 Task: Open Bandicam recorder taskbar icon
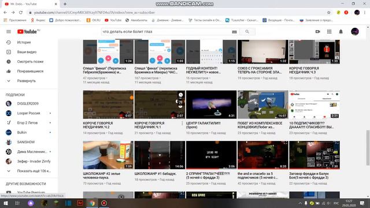pyautogui.click(x=104, y=203)
